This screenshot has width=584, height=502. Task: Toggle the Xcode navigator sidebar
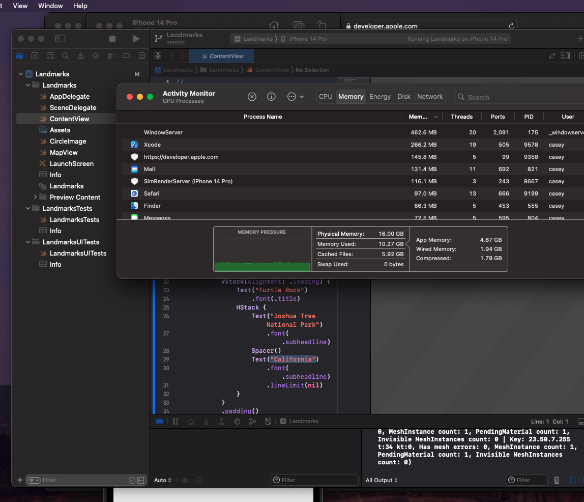(x=60, y=39)
